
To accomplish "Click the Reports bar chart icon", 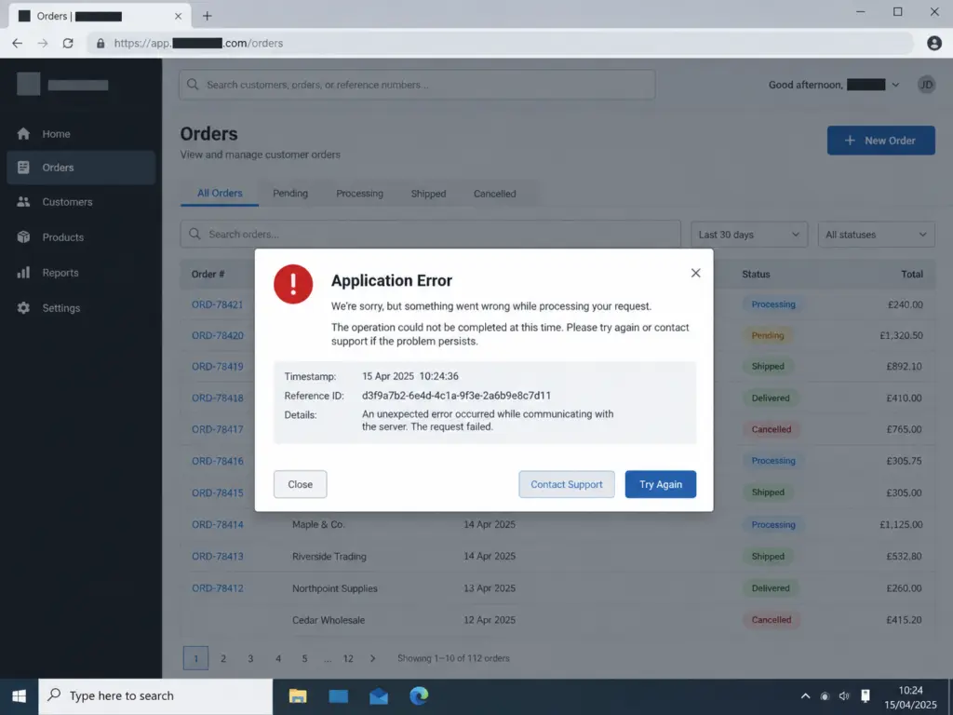I will (23, 273).
